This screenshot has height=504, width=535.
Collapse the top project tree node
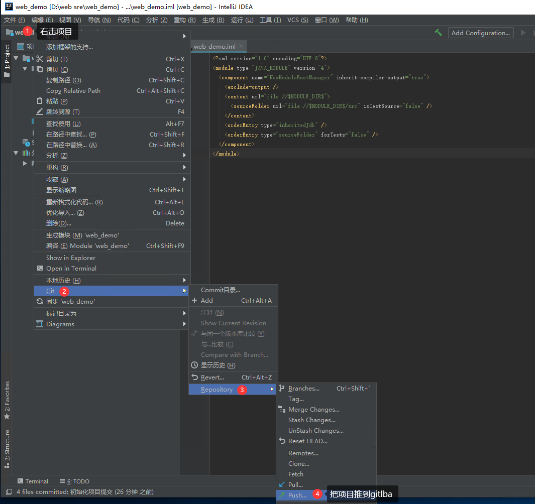(16, 58)
